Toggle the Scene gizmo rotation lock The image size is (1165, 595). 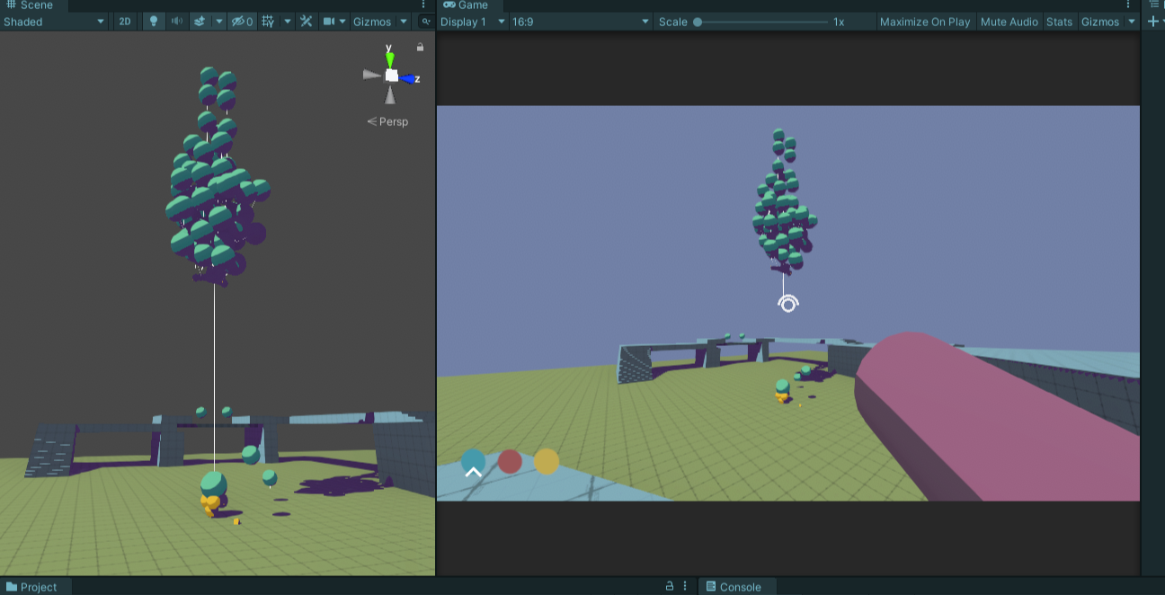(420, 47)
